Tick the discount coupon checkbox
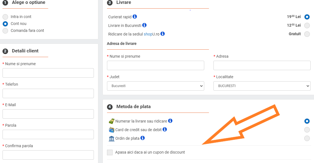Image resolution: width=314 pixels, height=163 pixels. pyautogui.click(x=110, y=152)
